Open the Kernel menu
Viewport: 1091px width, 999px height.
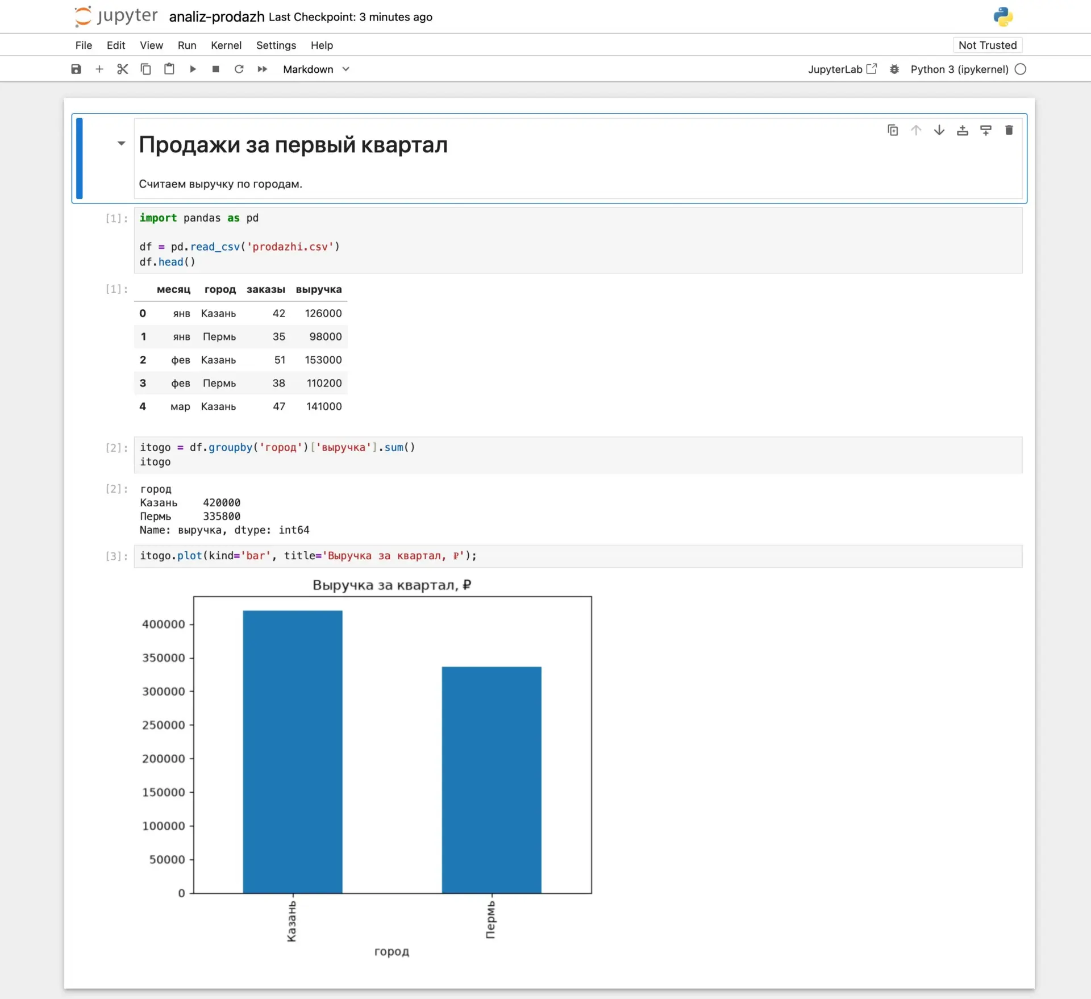pyautogui.click(x=226, y=45)
